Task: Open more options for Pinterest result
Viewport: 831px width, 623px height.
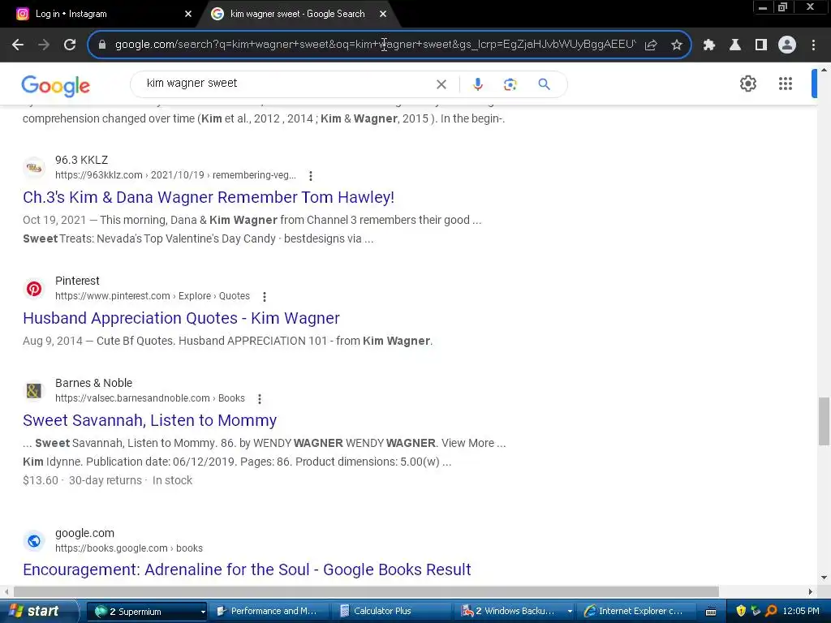Action: coord(264,297)
